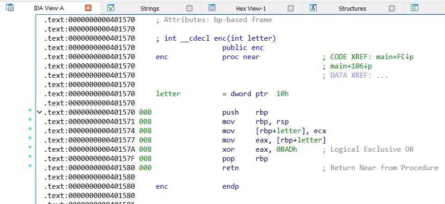Toggle breakpoint dot at address 401571

pos(30,120)
